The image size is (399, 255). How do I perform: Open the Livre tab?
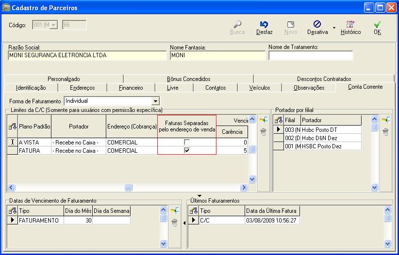172,88
